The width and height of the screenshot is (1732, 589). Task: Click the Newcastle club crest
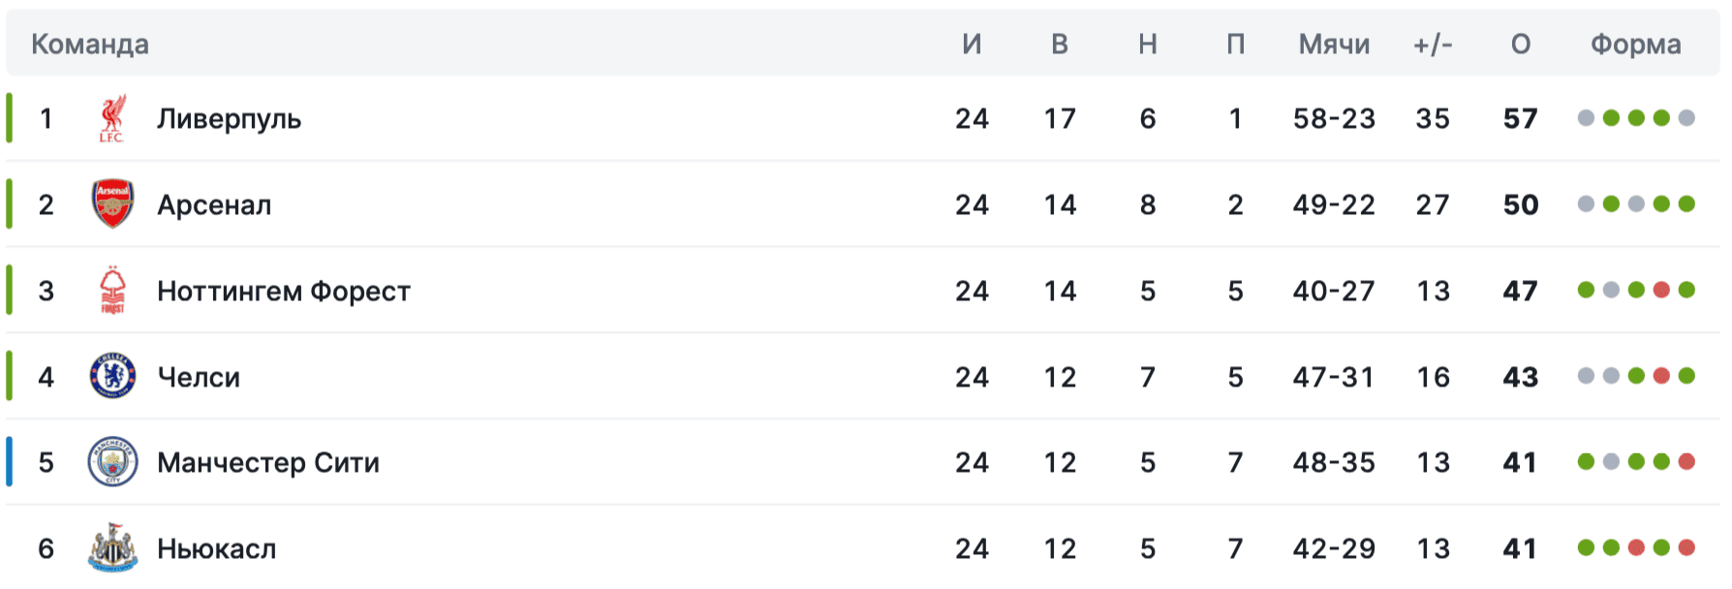click(112, 548)
